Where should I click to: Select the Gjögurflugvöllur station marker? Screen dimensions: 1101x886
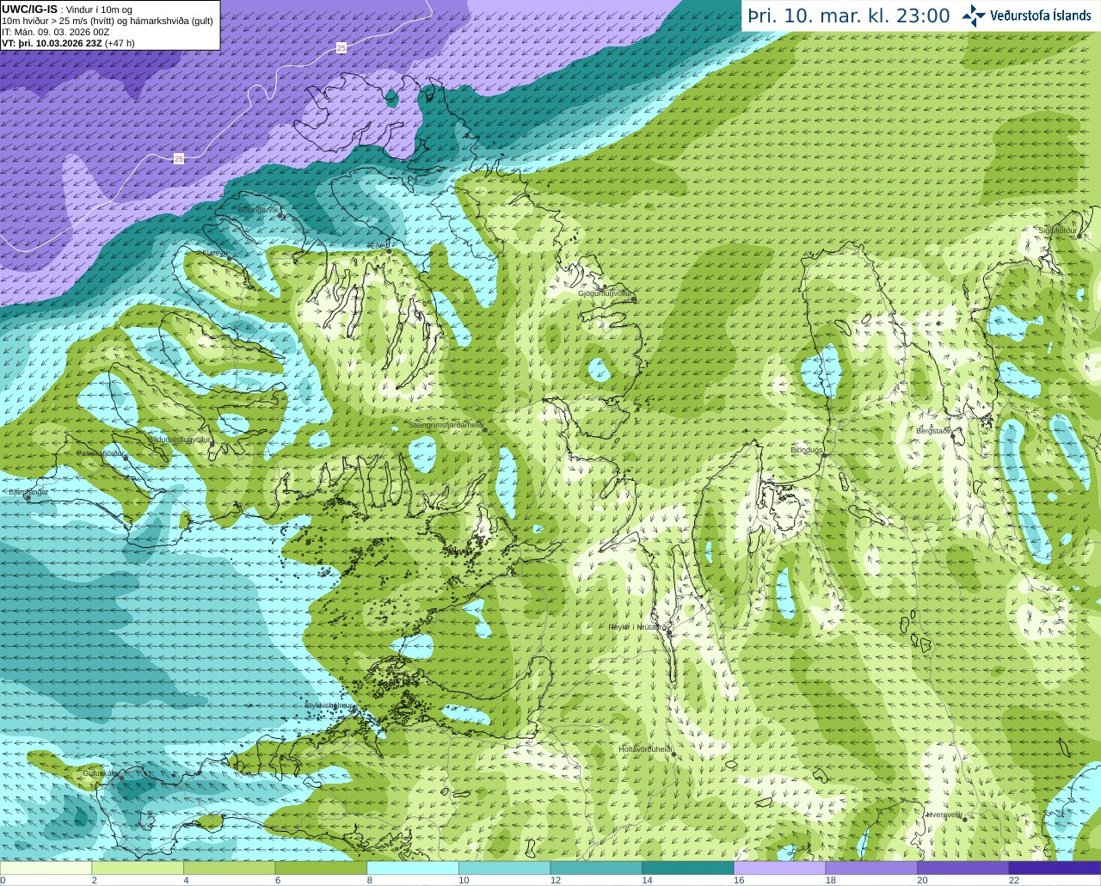click(633, 298)
